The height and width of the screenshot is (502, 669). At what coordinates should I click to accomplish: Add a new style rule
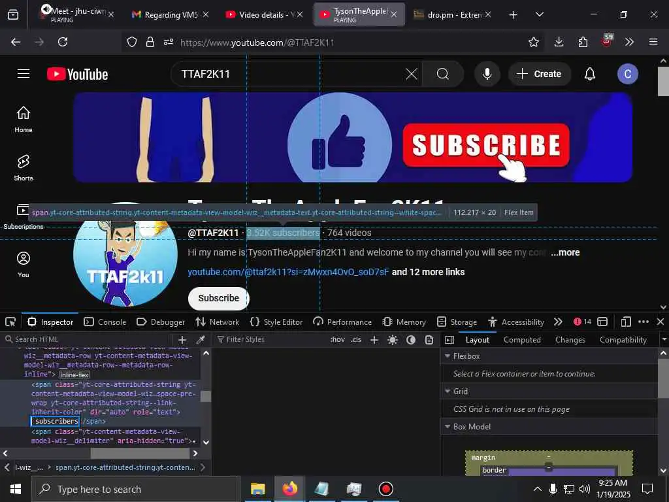coord(374,340)
